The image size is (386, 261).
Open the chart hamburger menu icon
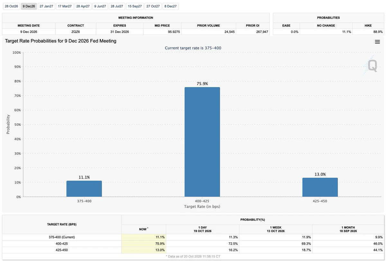(x=377, y=41)
